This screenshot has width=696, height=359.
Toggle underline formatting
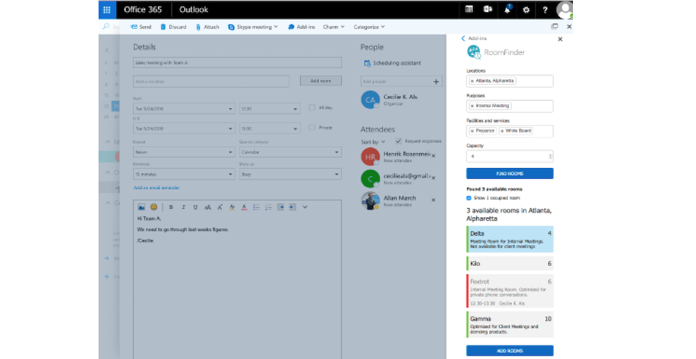[x=195, y=207]
